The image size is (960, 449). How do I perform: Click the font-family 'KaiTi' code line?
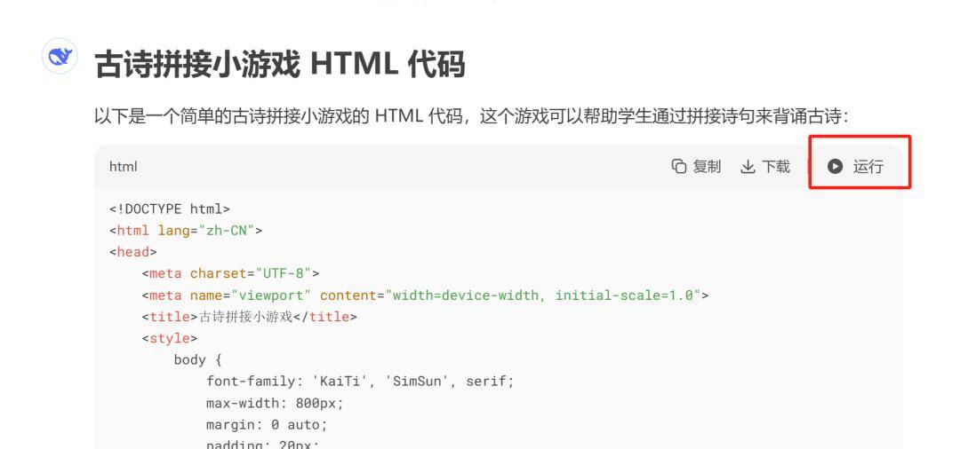coord(360,381)
